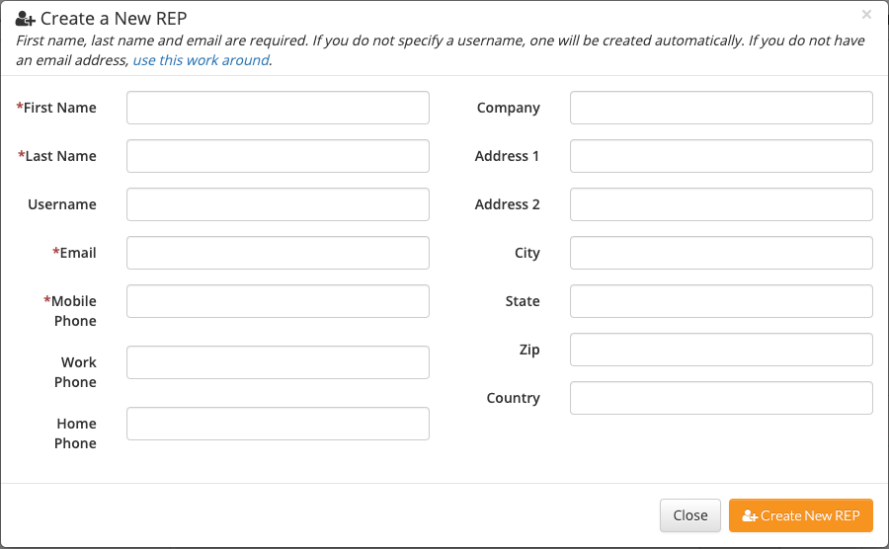Open the 'use this work around' link

tap(201, 60)
